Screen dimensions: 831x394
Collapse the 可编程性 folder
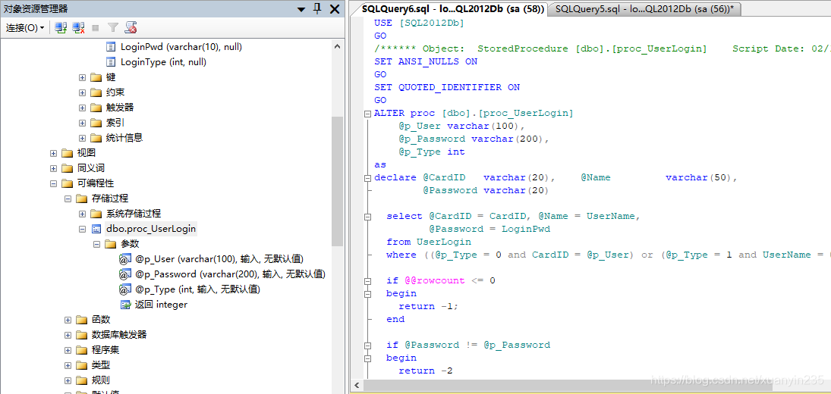tap(54, 183)
